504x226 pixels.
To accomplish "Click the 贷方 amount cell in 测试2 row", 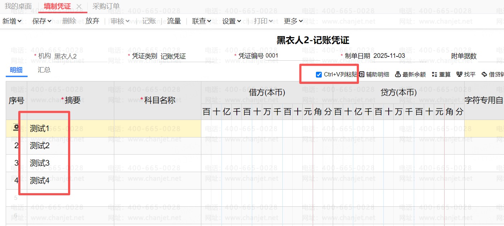I will coord(399,146).
